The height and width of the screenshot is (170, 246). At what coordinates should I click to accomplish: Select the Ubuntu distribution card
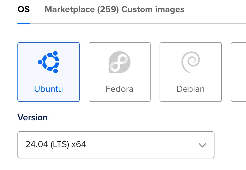48,72
